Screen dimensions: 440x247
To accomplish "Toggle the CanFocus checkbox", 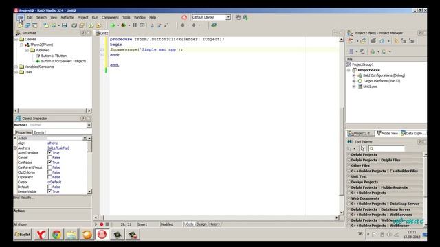I will (49, 163).
